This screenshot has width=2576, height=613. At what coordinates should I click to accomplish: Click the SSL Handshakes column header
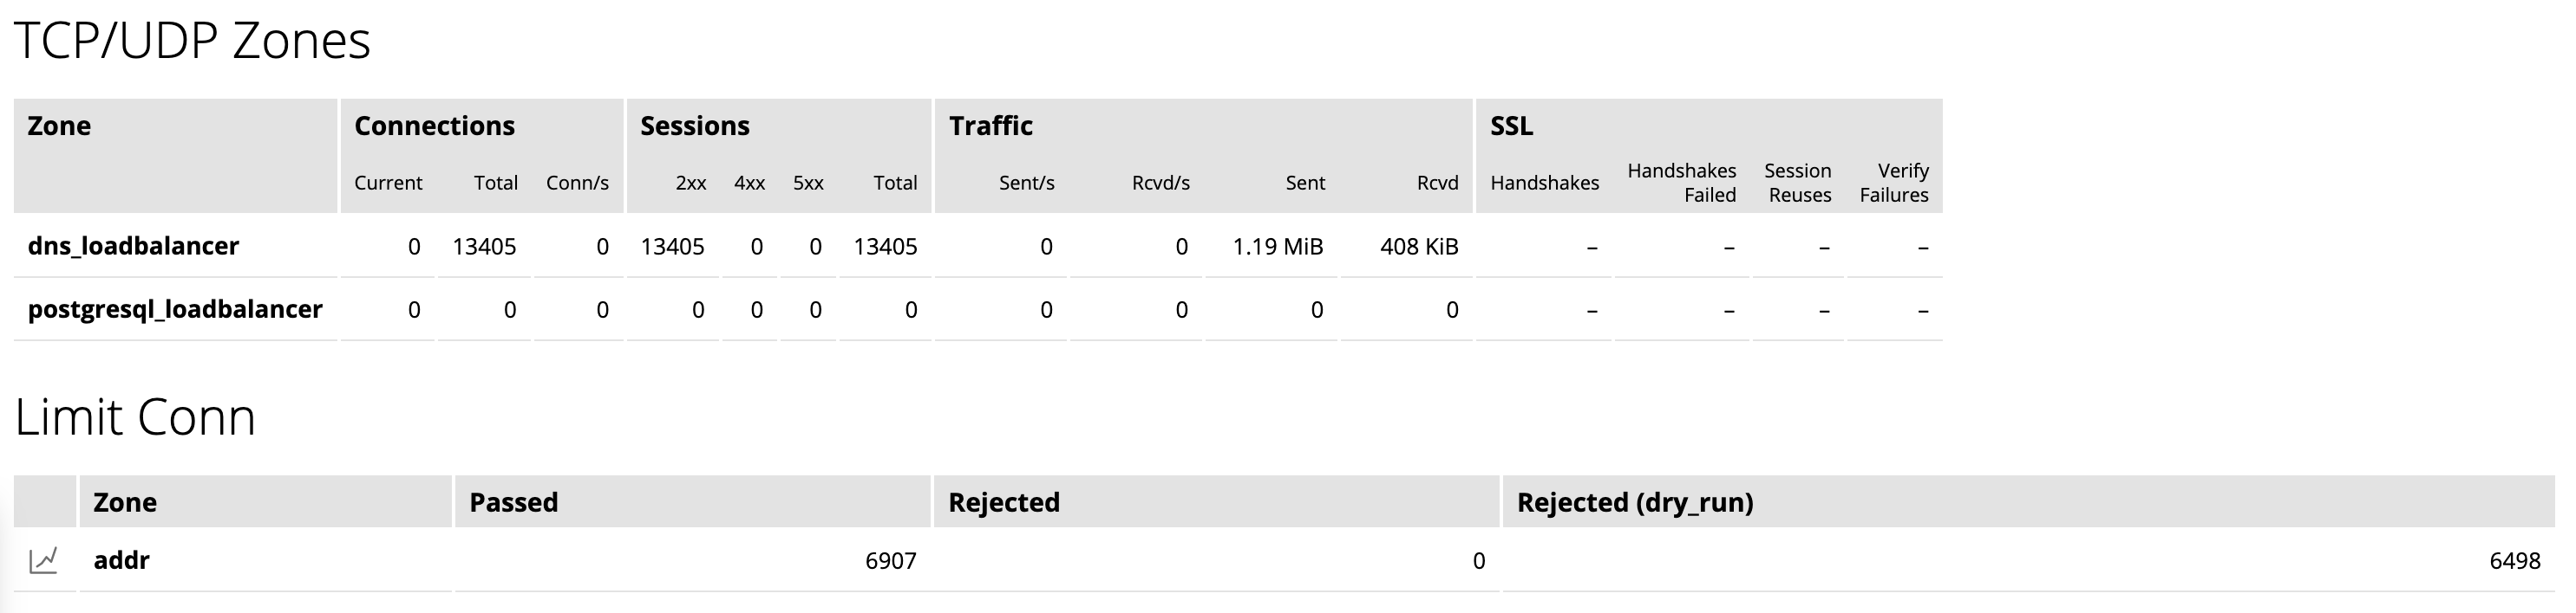pos(1544,183)
